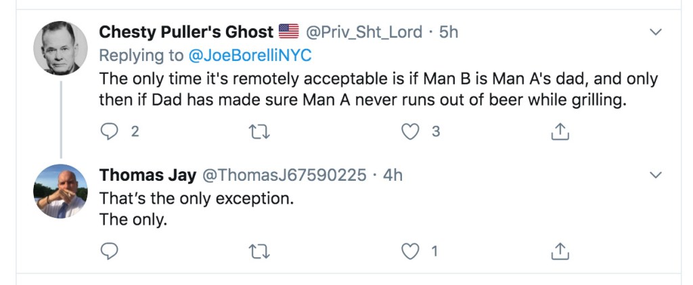The width and height of the screenshot is (693, 285).
Task: Open the tweet text about Man B
Action: click(378, 88)
